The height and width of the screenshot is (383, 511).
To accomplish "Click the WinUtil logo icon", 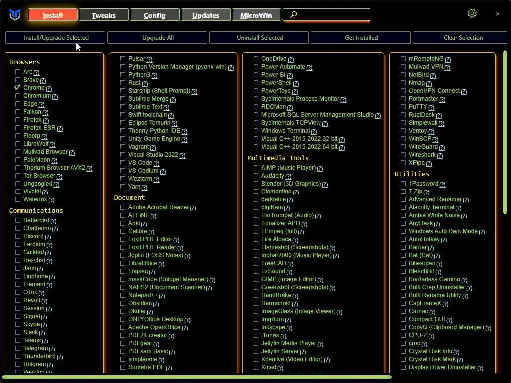I will (x=15, y=14).
